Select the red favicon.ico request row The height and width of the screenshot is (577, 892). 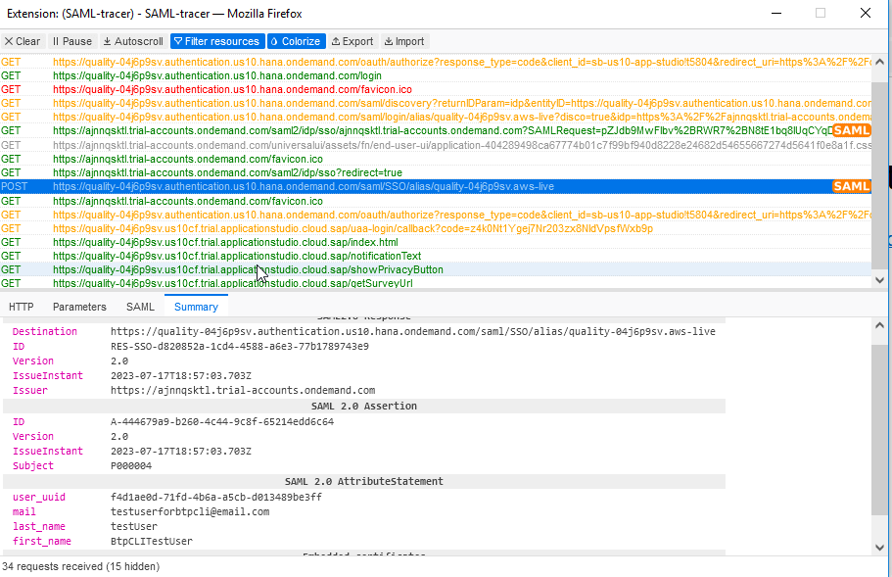[x=435, y=89]
